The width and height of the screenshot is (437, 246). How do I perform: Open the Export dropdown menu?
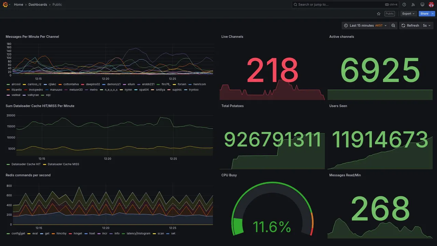click(409, 14)
